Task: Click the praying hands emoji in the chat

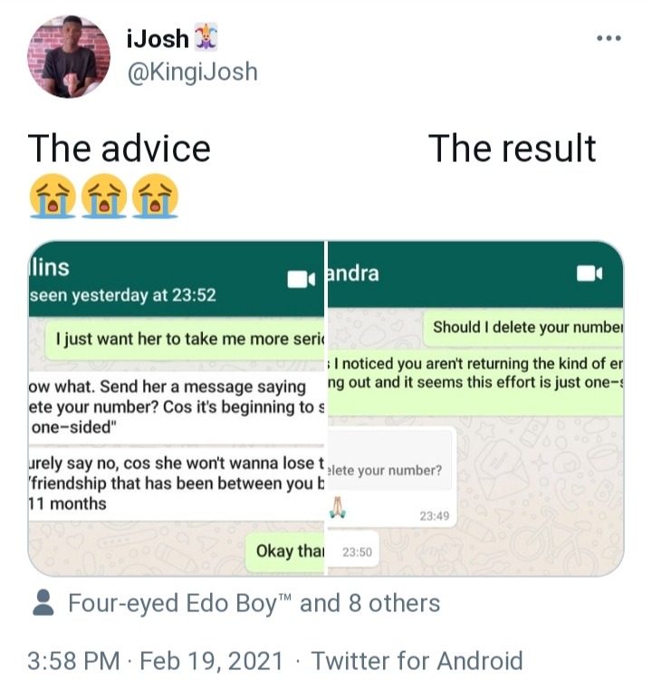Action: click(x=338, y=507)
